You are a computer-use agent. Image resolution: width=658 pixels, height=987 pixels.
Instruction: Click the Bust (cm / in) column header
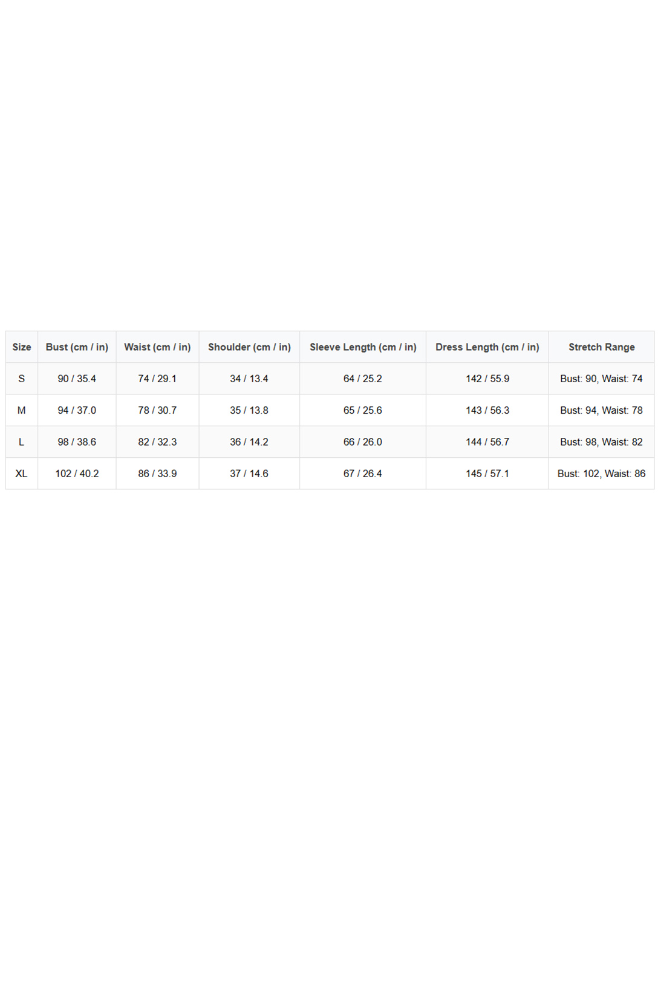coord(77,347)
